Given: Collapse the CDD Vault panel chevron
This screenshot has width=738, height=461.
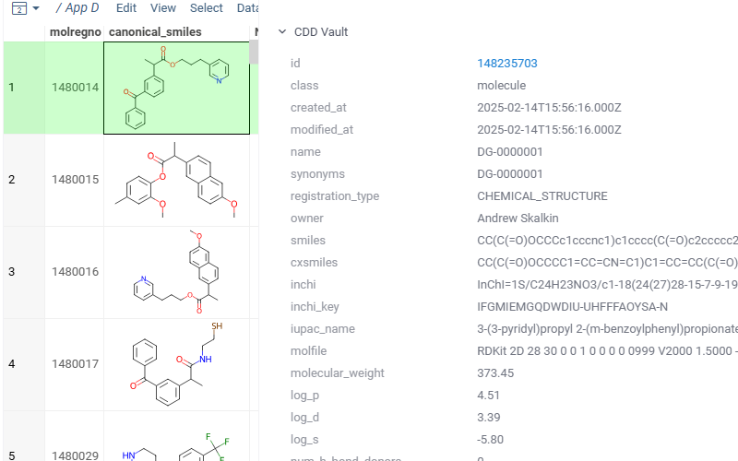Looking at the screenshot, I should click(282, 32).
